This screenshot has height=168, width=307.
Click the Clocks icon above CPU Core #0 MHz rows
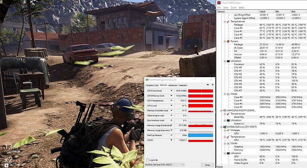click(228, 94)
